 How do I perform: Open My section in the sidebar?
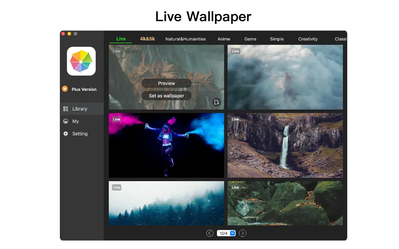click(x=82, y=121)
